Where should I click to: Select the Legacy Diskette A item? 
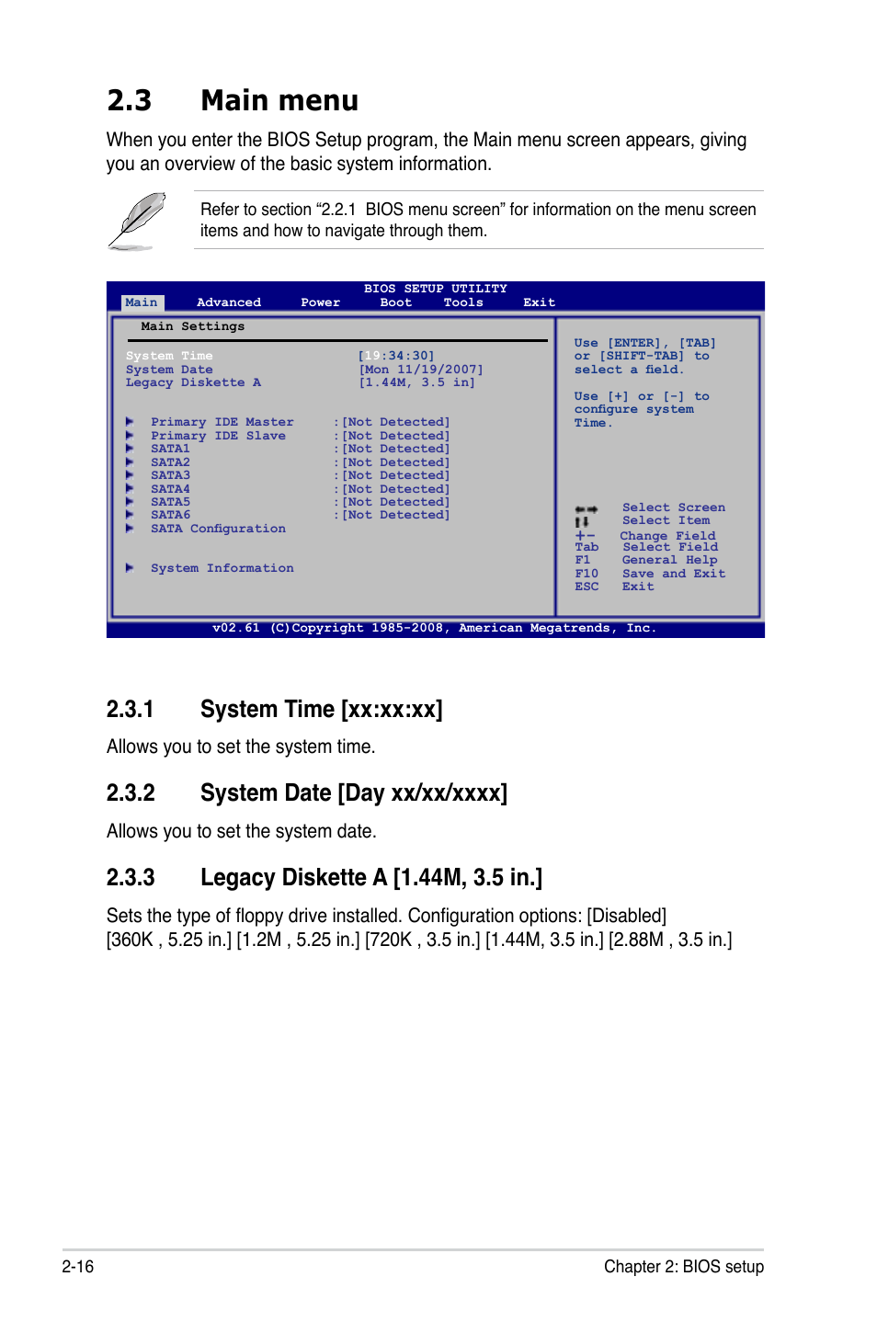point(193,382)
